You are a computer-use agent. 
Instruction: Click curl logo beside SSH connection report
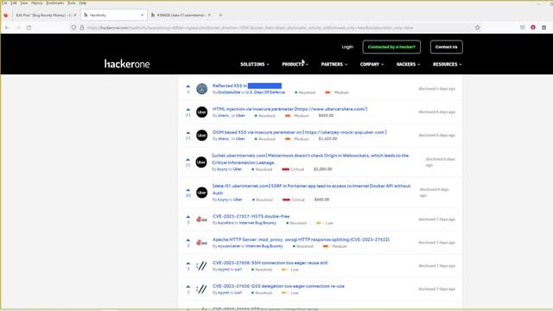201,266
